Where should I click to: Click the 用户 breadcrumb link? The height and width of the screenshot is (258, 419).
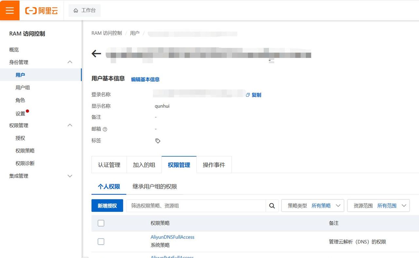pos(135,33)
